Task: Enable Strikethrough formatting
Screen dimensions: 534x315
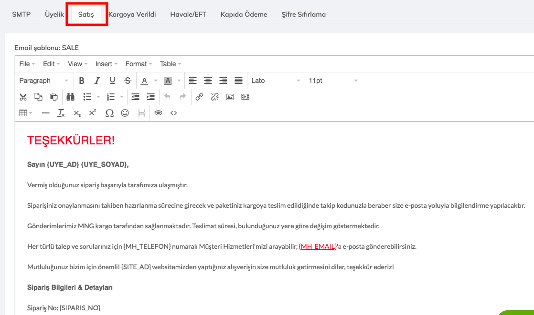Action: (x=128, y=81)
